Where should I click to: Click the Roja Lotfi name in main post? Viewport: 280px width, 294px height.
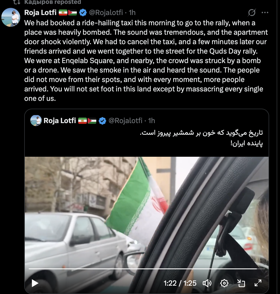(x=40, y=13)
